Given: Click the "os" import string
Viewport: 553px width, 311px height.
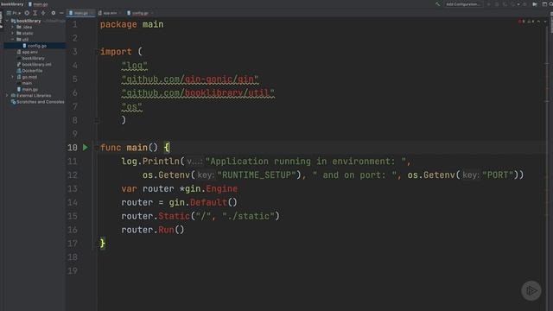Looking at the screenshot, I should [x=132, y=106].
